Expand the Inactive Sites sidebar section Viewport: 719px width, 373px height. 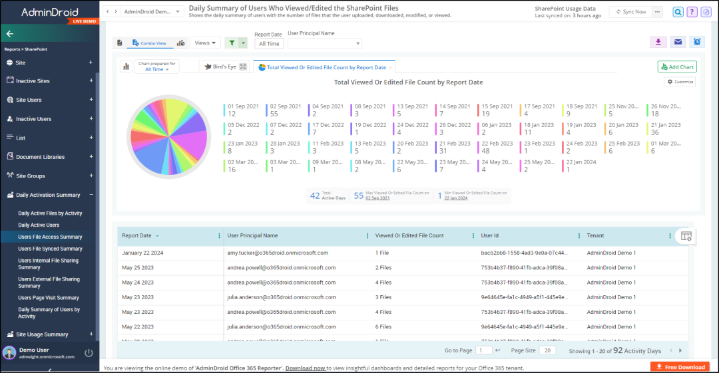coord(91,80)
